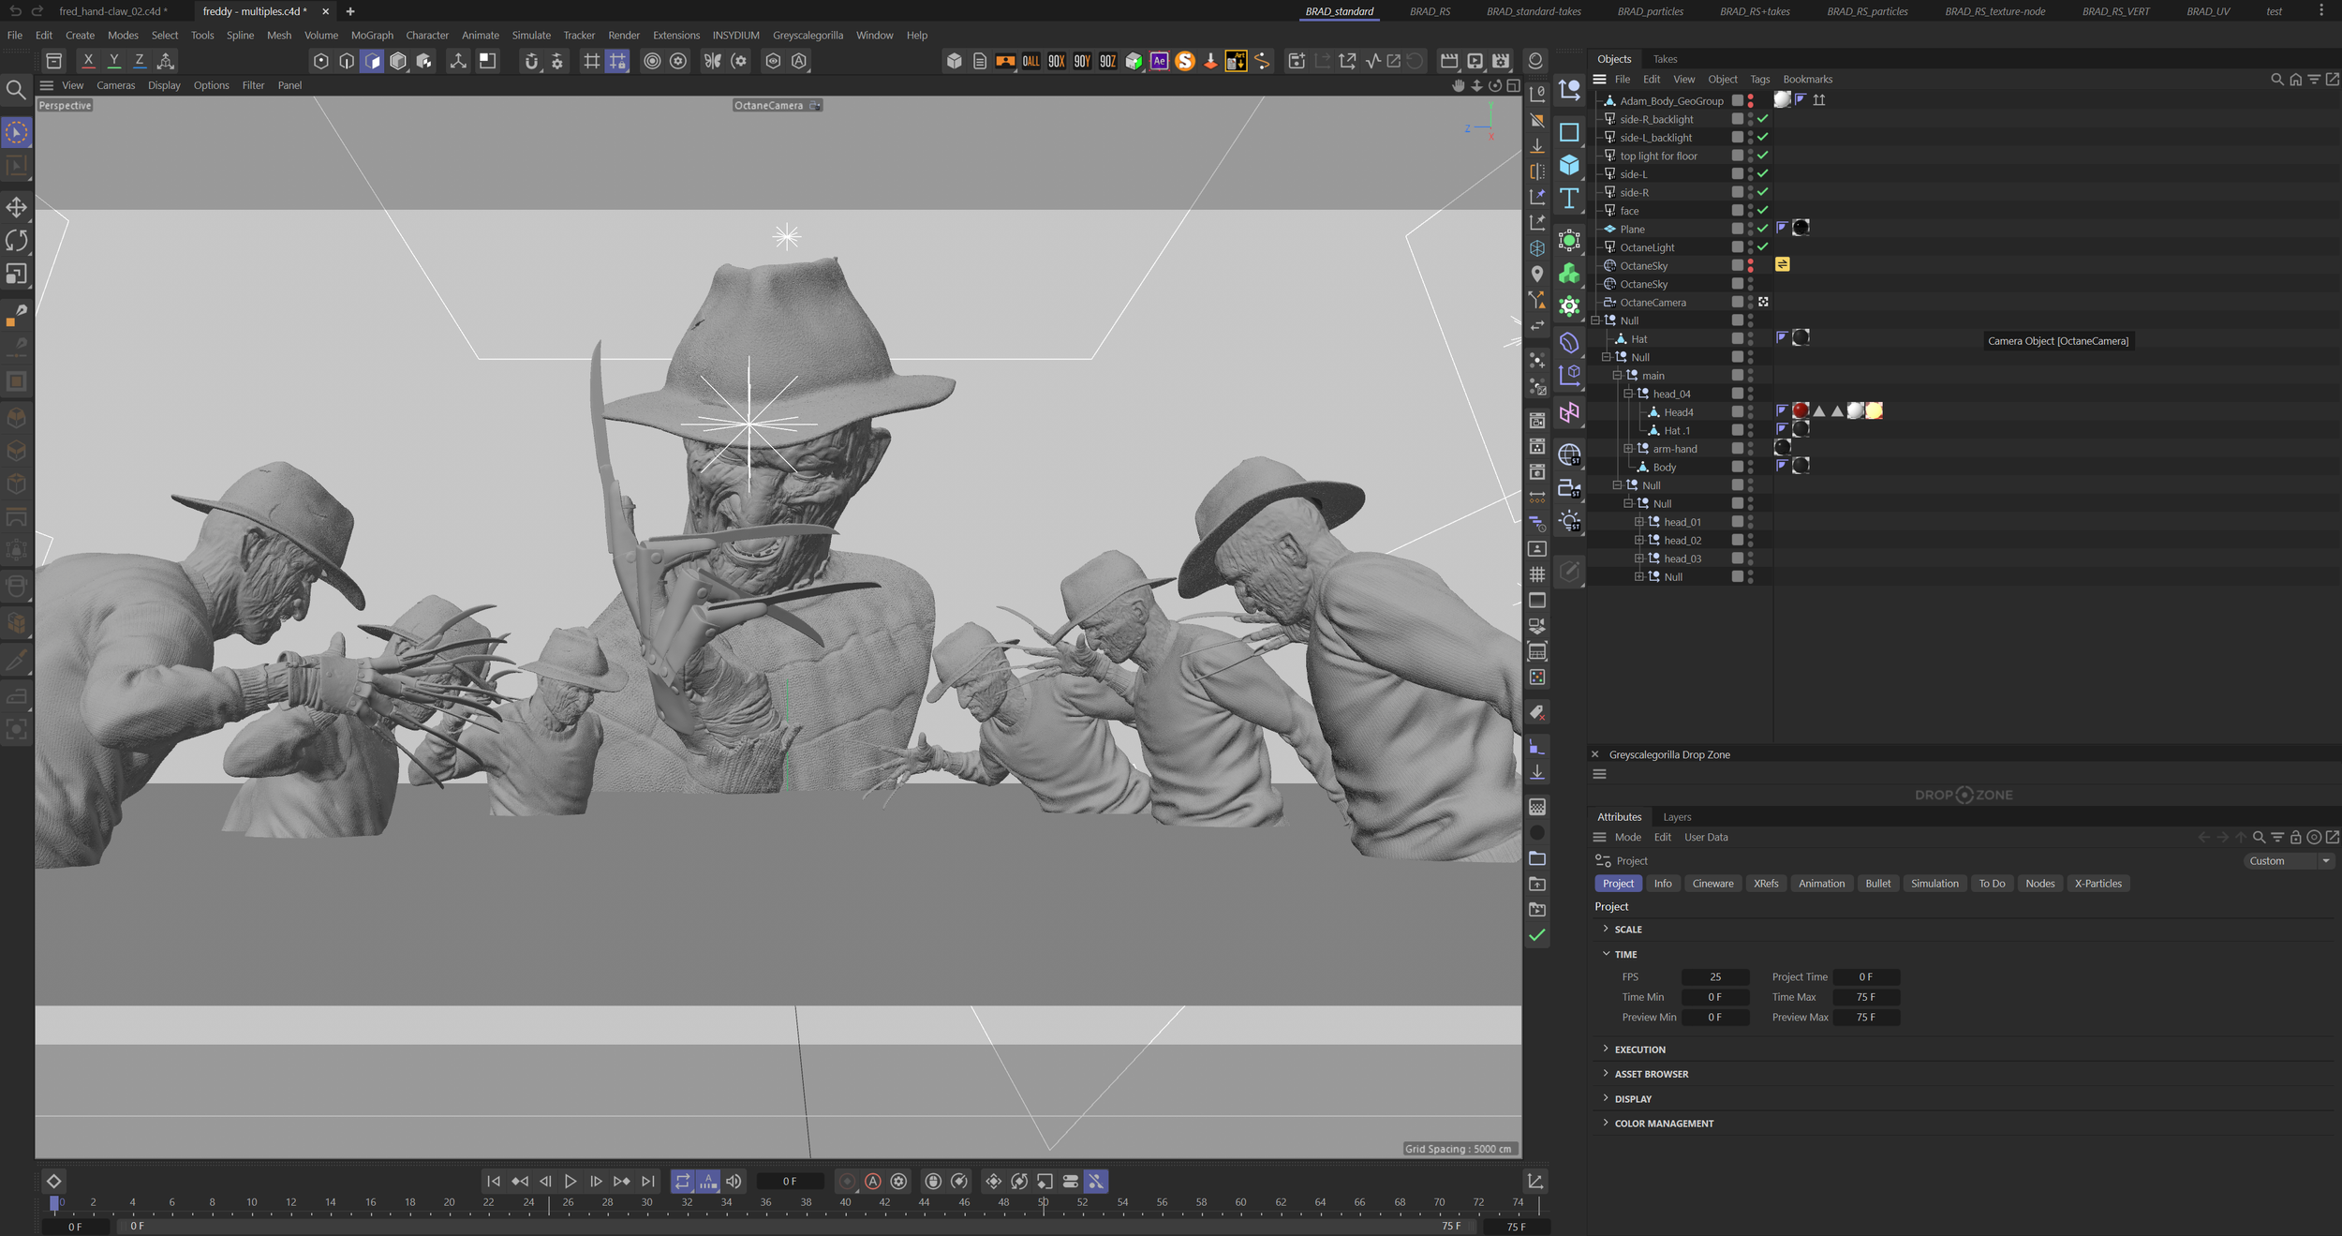This screenshot has height=1236, width=2342.
Task: Switch to the Takes tab
Action: 1665,59
